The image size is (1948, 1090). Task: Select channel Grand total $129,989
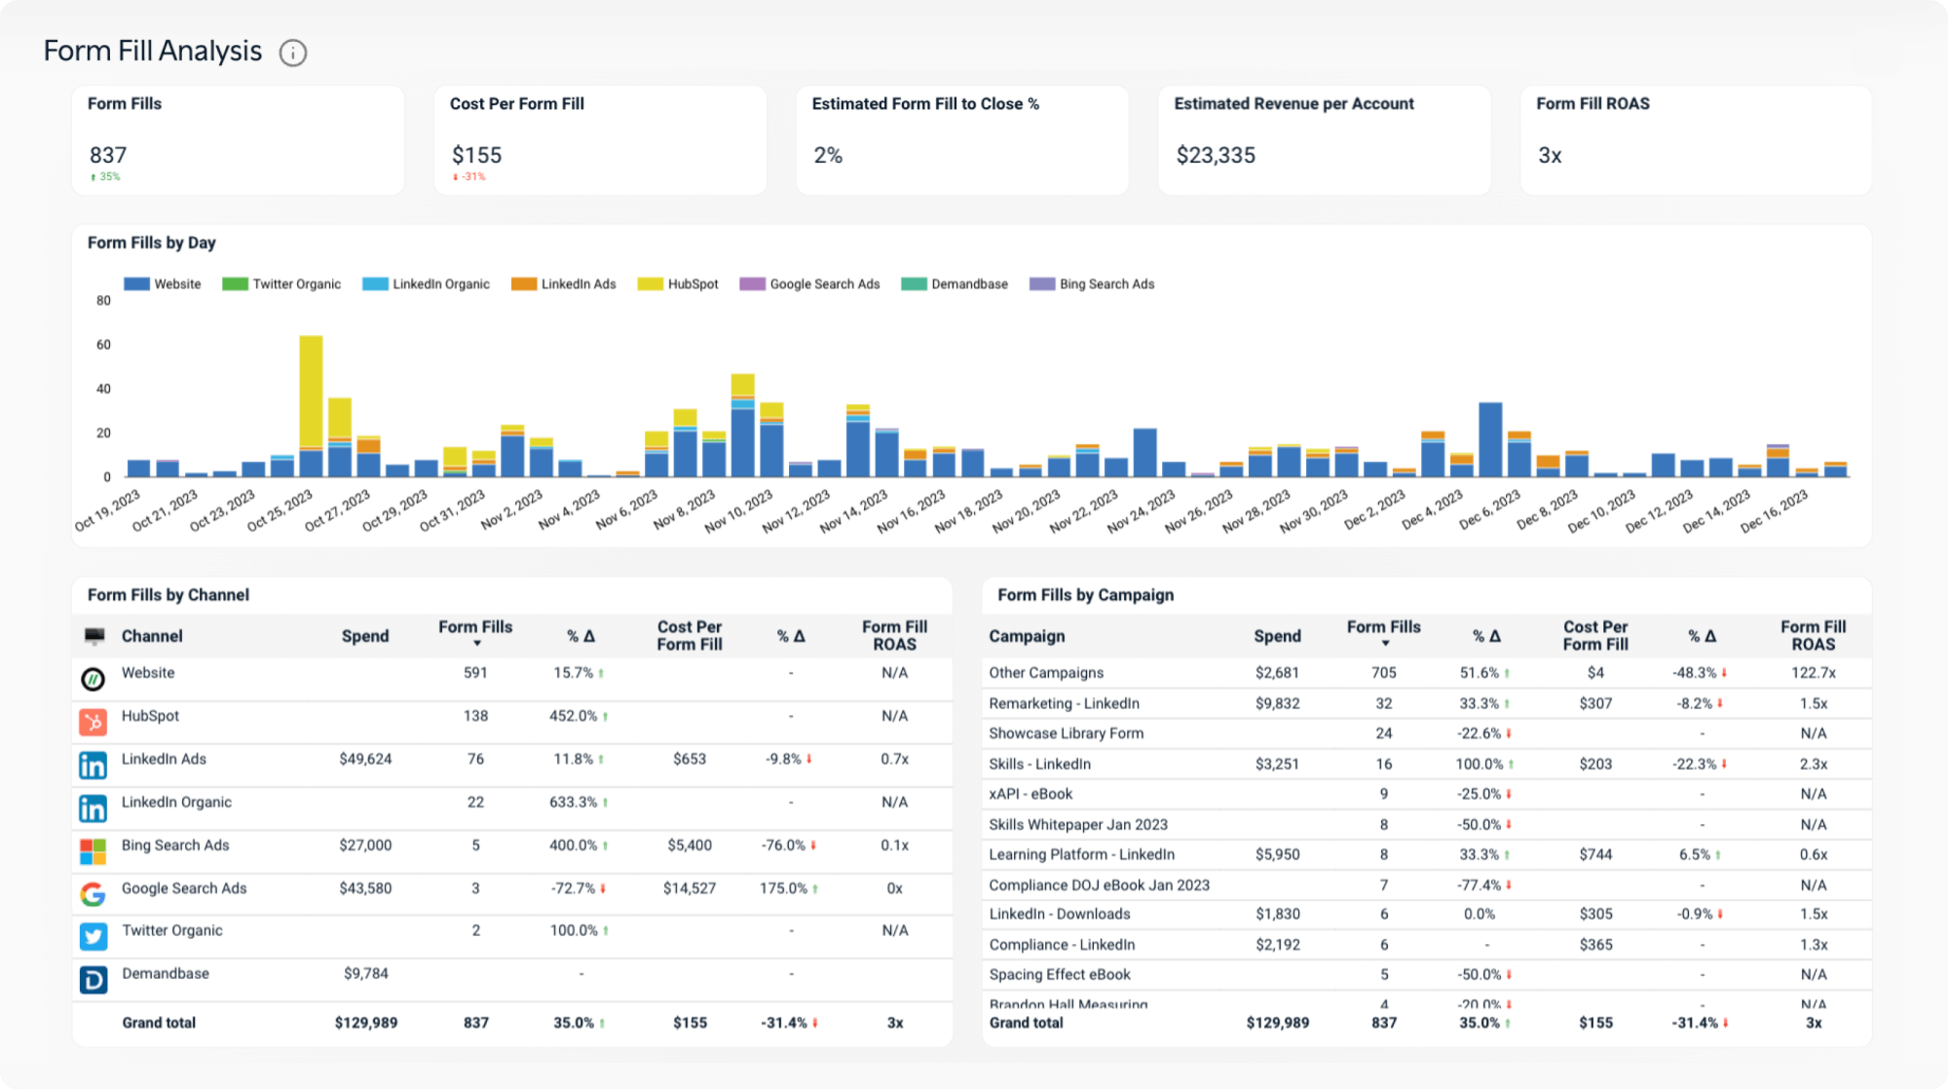click(x=365, y=1023)
